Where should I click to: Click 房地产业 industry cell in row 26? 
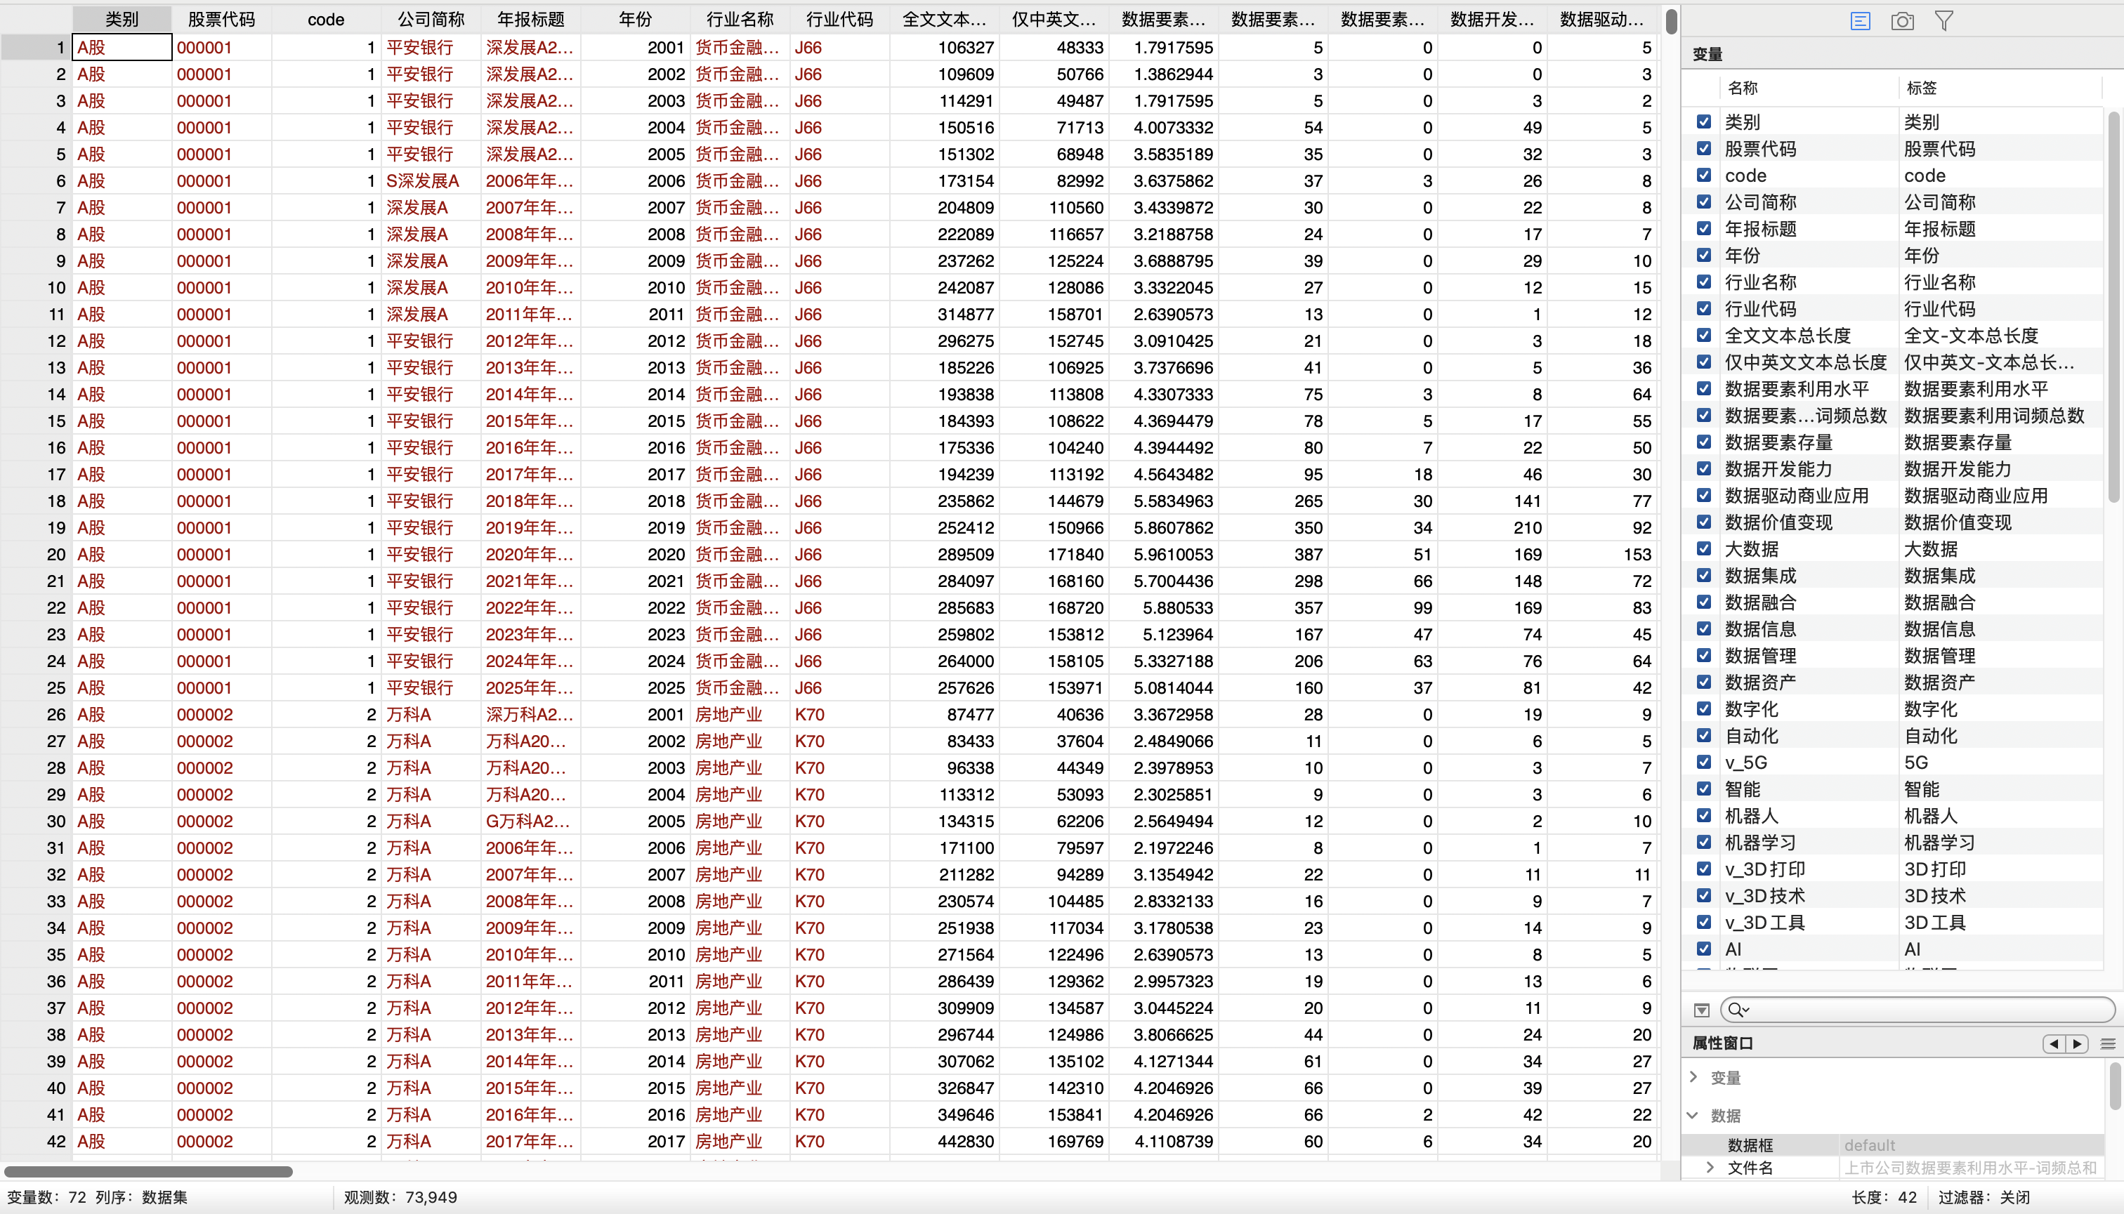pos(740,715)
